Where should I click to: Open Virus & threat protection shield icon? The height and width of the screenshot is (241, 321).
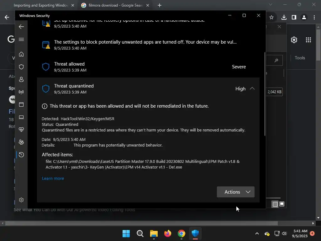(x=21, y=67)
